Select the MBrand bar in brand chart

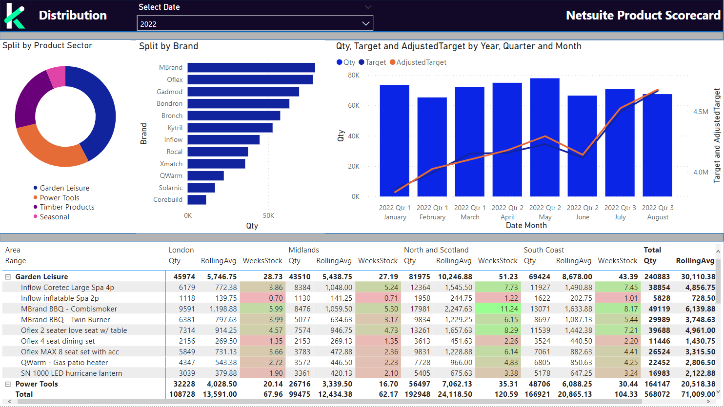[x=251, y=67]
